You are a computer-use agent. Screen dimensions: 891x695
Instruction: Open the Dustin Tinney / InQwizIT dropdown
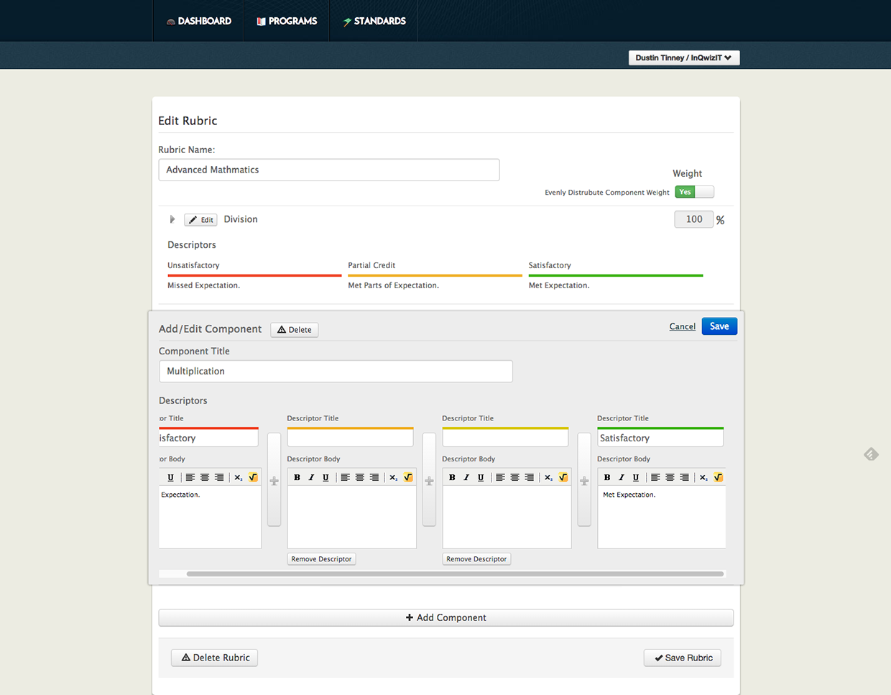[x=683, y=57]
